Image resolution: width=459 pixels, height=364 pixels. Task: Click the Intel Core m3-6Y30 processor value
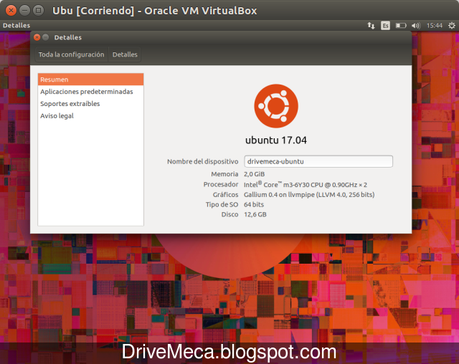click(306, 184)
